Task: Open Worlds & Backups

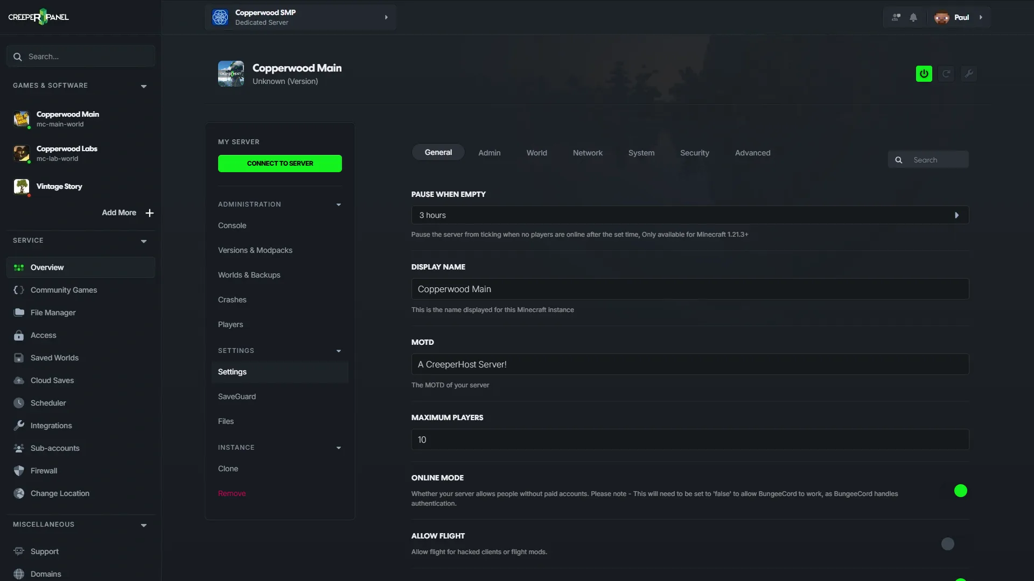Action: [249, 275]
